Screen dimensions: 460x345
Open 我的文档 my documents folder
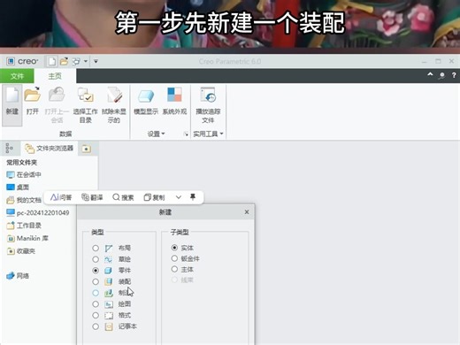pos(24,200)
